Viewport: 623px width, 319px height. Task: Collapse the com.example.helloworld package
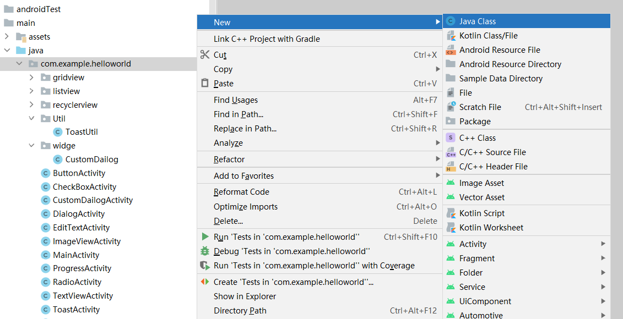[19, 64]
